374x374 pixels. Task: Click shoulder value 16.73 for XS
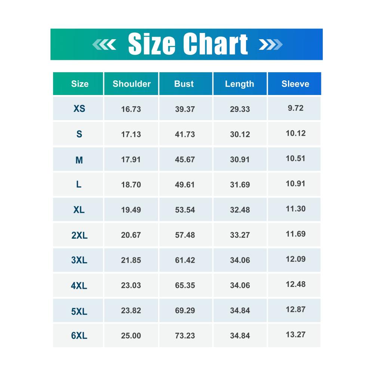pos(131,109)
